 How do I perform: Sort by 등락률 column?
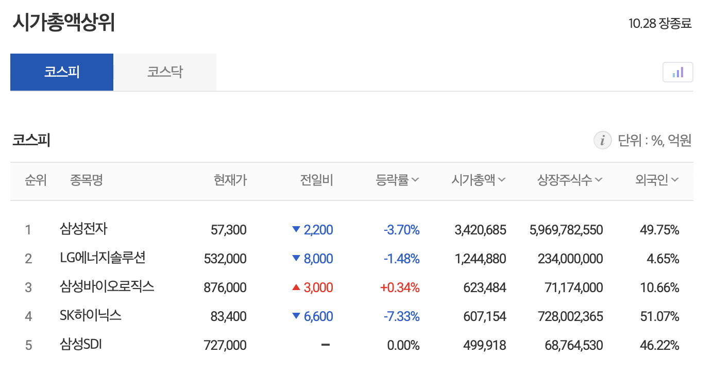[398, 180]
